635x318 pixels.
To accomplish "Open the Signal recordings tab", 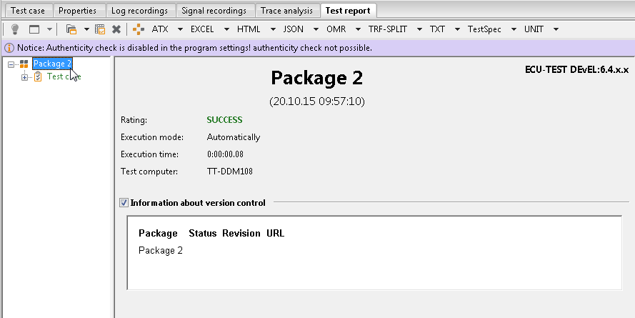I will click(214, 11).
